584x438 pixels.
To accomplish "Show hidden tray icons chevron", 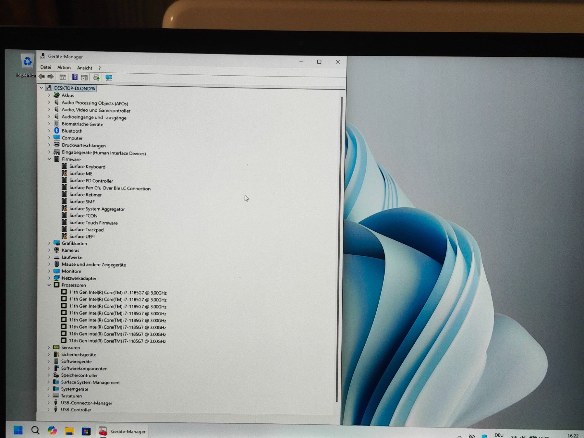I will [x=459, y=436].
